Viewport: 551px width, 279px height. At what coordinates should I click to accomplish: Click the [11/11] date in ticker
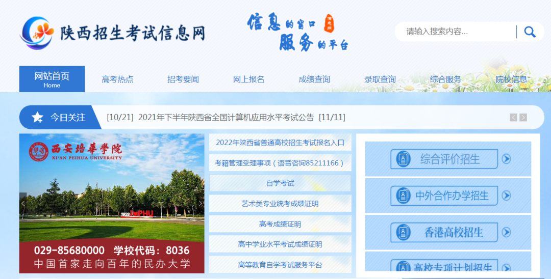click(x=332, y=118)
